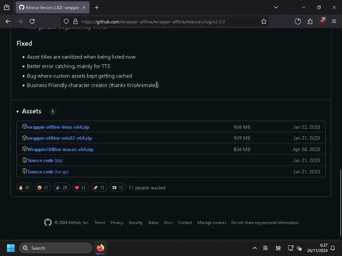Select the Release Version 2.0.0 tab
This screenshot has height=256, width=342.
[x=52, y=7]
